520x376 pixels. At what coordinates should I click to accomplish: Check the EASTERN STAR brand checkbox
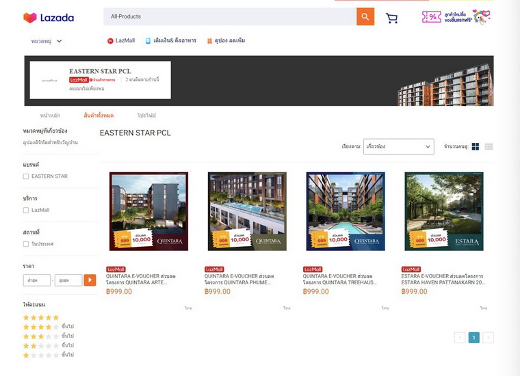point(26,176)
